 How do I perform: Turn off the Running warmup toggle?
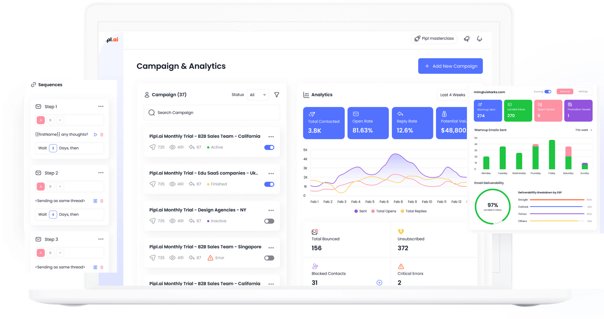(548, 92)
